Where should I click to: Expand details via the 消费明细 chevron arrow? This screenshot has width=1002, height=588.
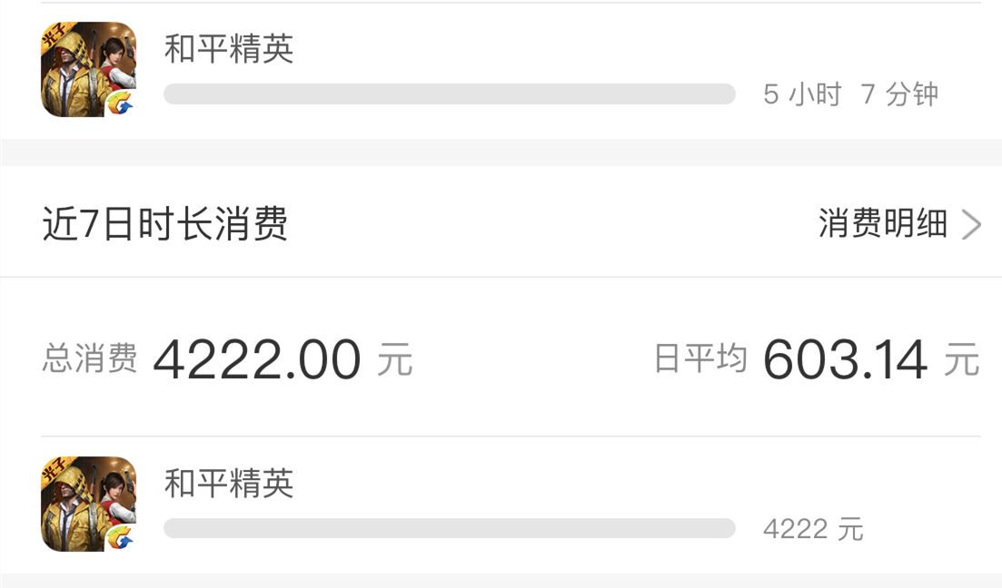970,224
